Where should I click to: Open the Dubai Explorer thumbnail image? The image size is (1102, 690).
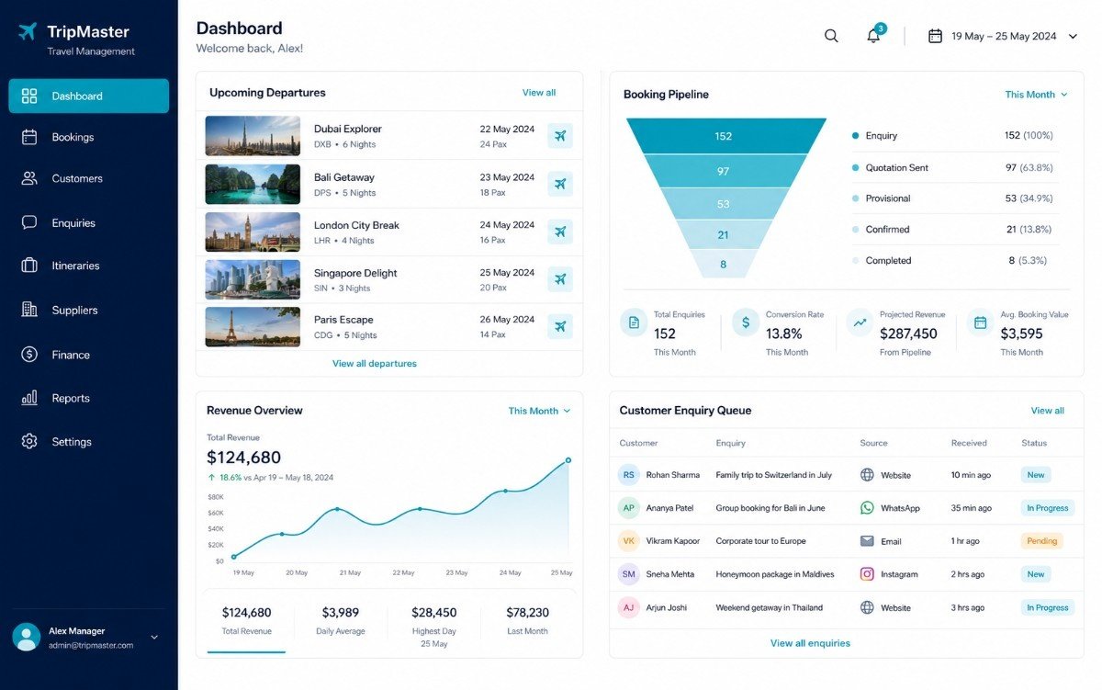pyautogui.click(x=253, y=136)
